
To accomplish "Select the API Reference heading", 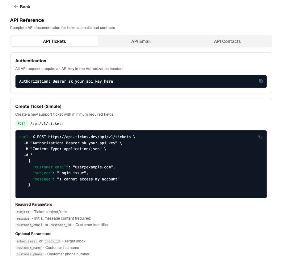I will 27,20.
